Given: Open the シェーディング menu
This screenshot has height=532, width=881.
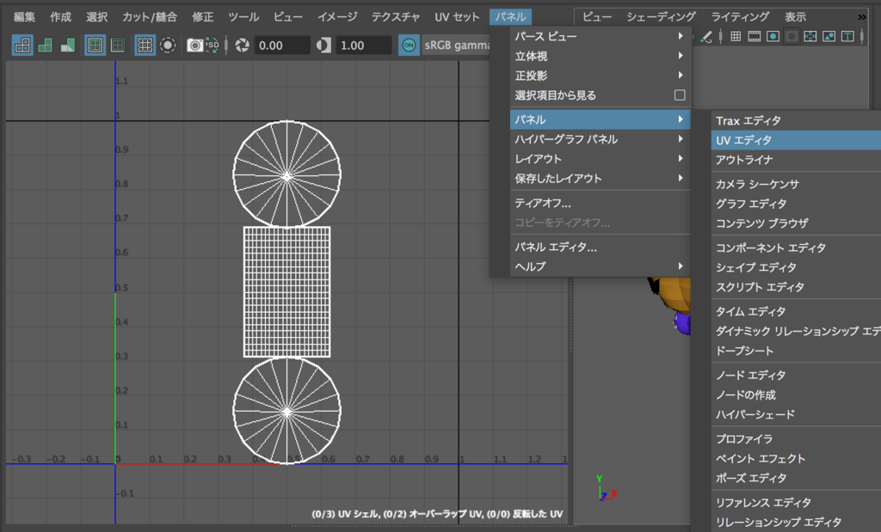Looking at the screenshot, I should point(662,17).
